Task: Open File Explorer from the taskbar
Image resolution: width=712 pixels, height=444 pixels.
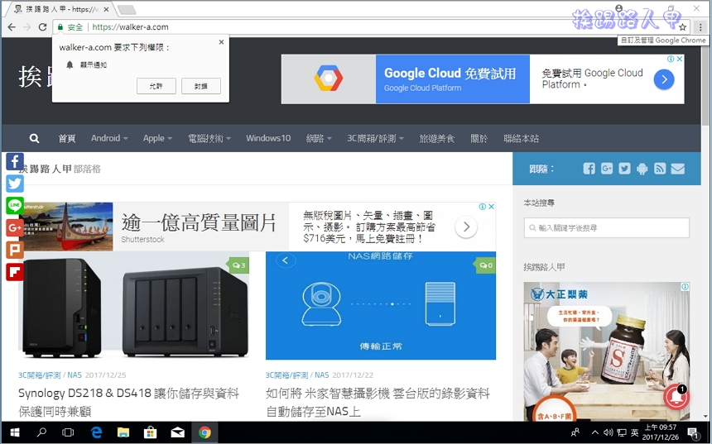Action: point(123,432)
